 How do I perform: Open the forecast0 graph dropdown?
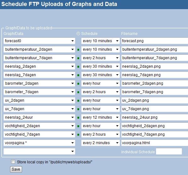(39, 41)
